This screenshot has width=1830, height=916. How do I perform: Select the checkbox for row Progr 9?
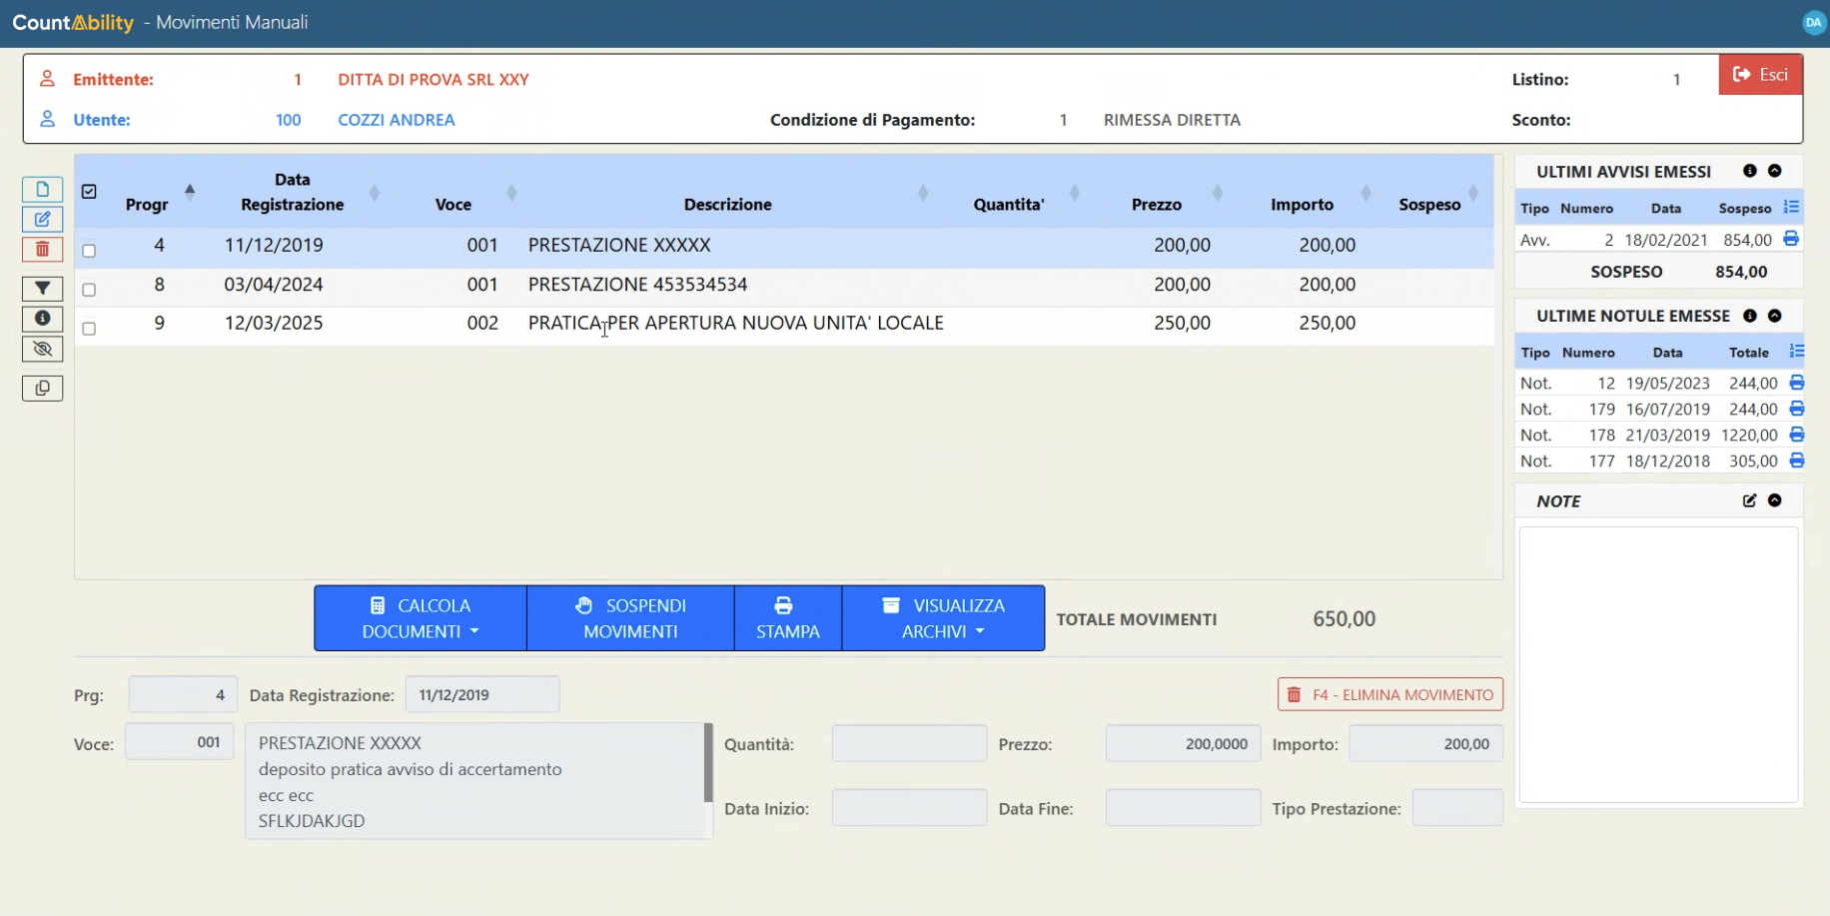point(89,329)
